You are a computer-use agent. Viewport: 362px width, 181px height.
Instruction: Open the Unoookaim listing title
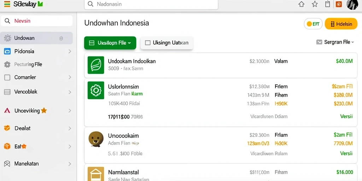click(x=123, y=136)
